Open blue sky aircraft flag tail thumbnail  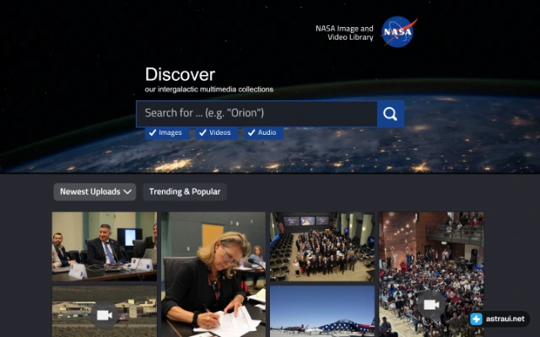click(322, 311)
